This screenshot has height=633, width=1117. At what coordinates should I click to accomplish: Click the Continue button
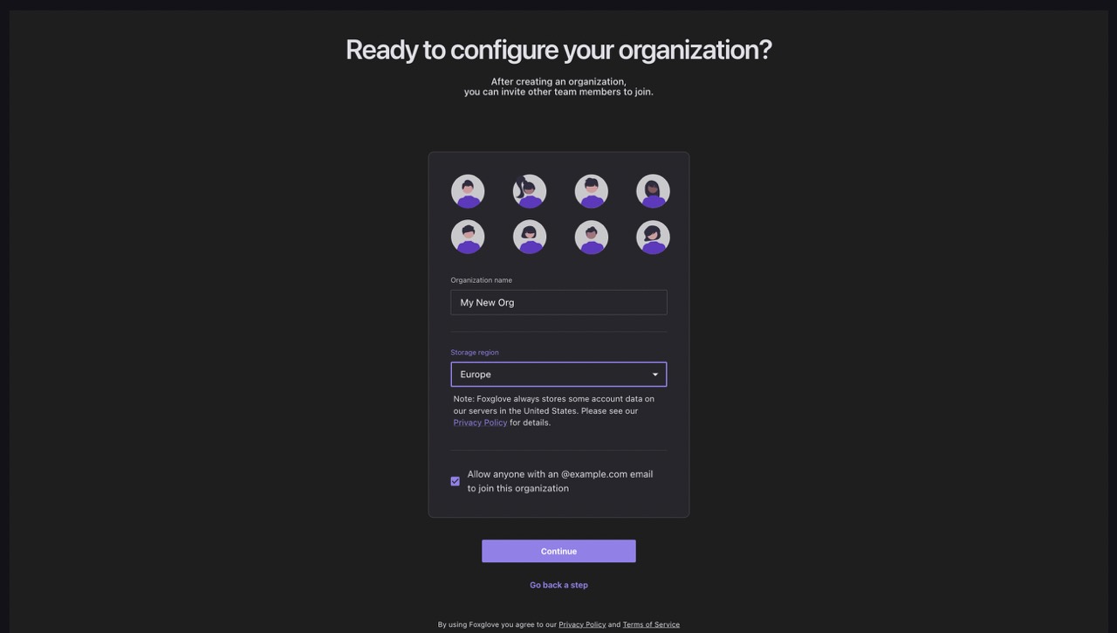pos(558,551)
